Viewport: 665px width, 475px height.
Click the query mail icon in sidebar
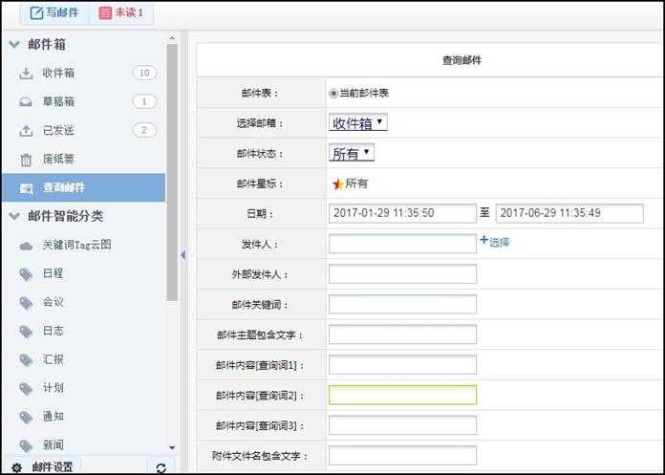pos(27,188)
